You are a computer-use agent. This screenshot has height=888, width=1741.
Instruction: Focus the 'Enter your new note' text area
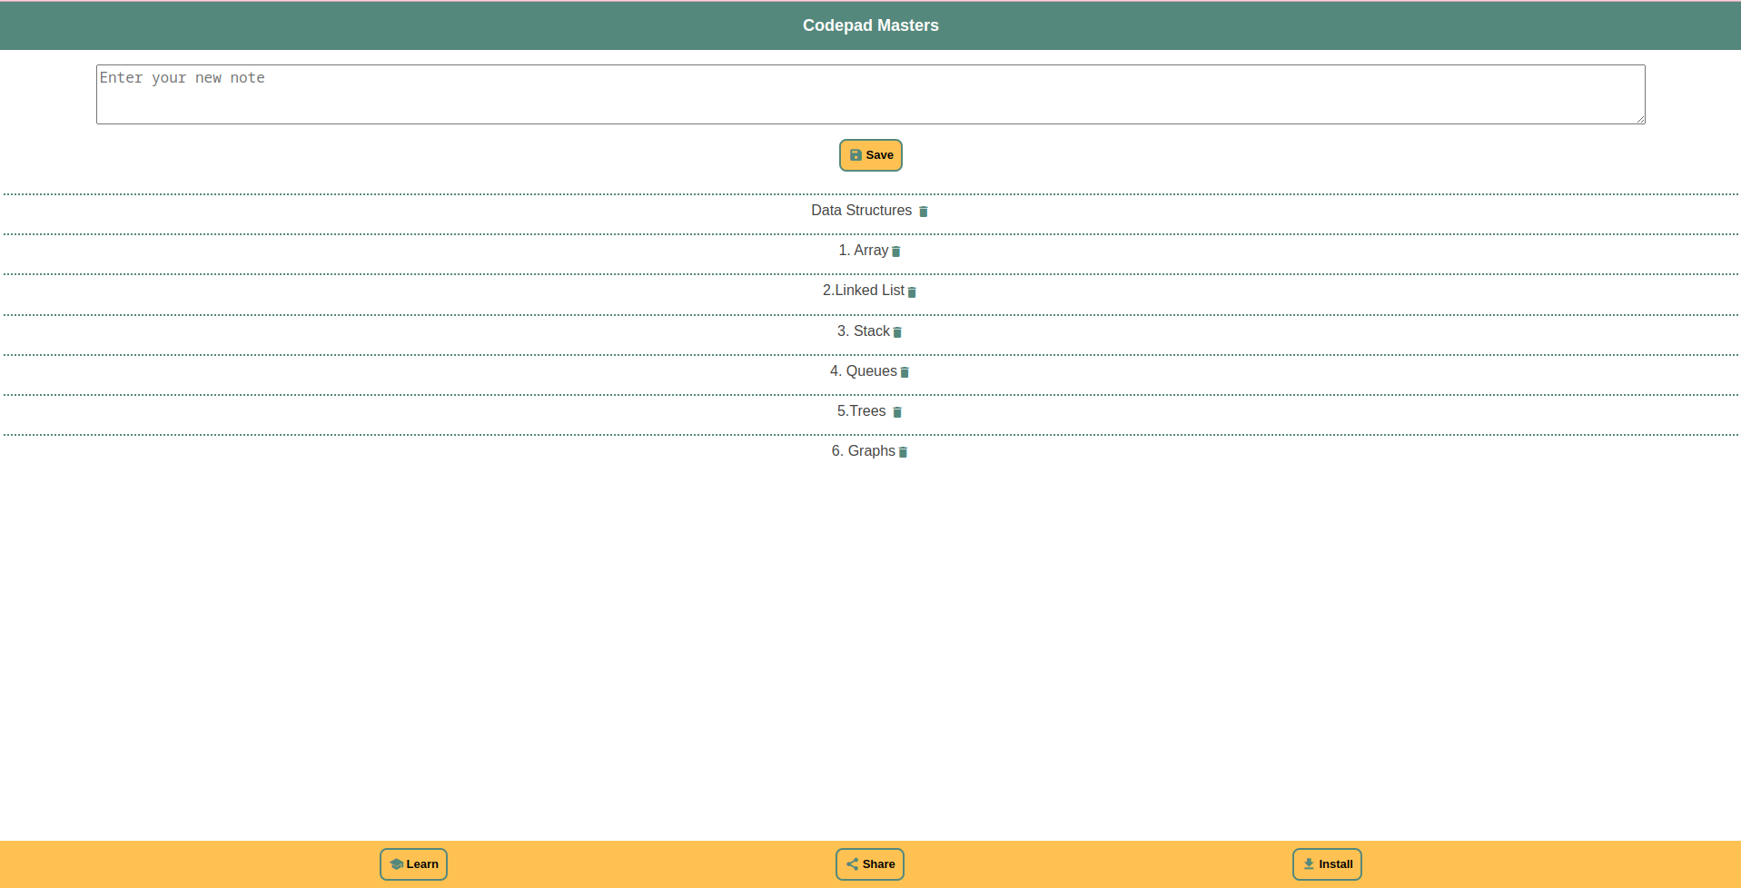pyautogui.click(x=870, y=94)
